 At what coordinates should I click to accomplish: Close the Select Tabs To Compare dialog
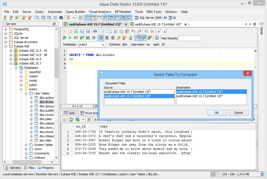tap(248, 73)
